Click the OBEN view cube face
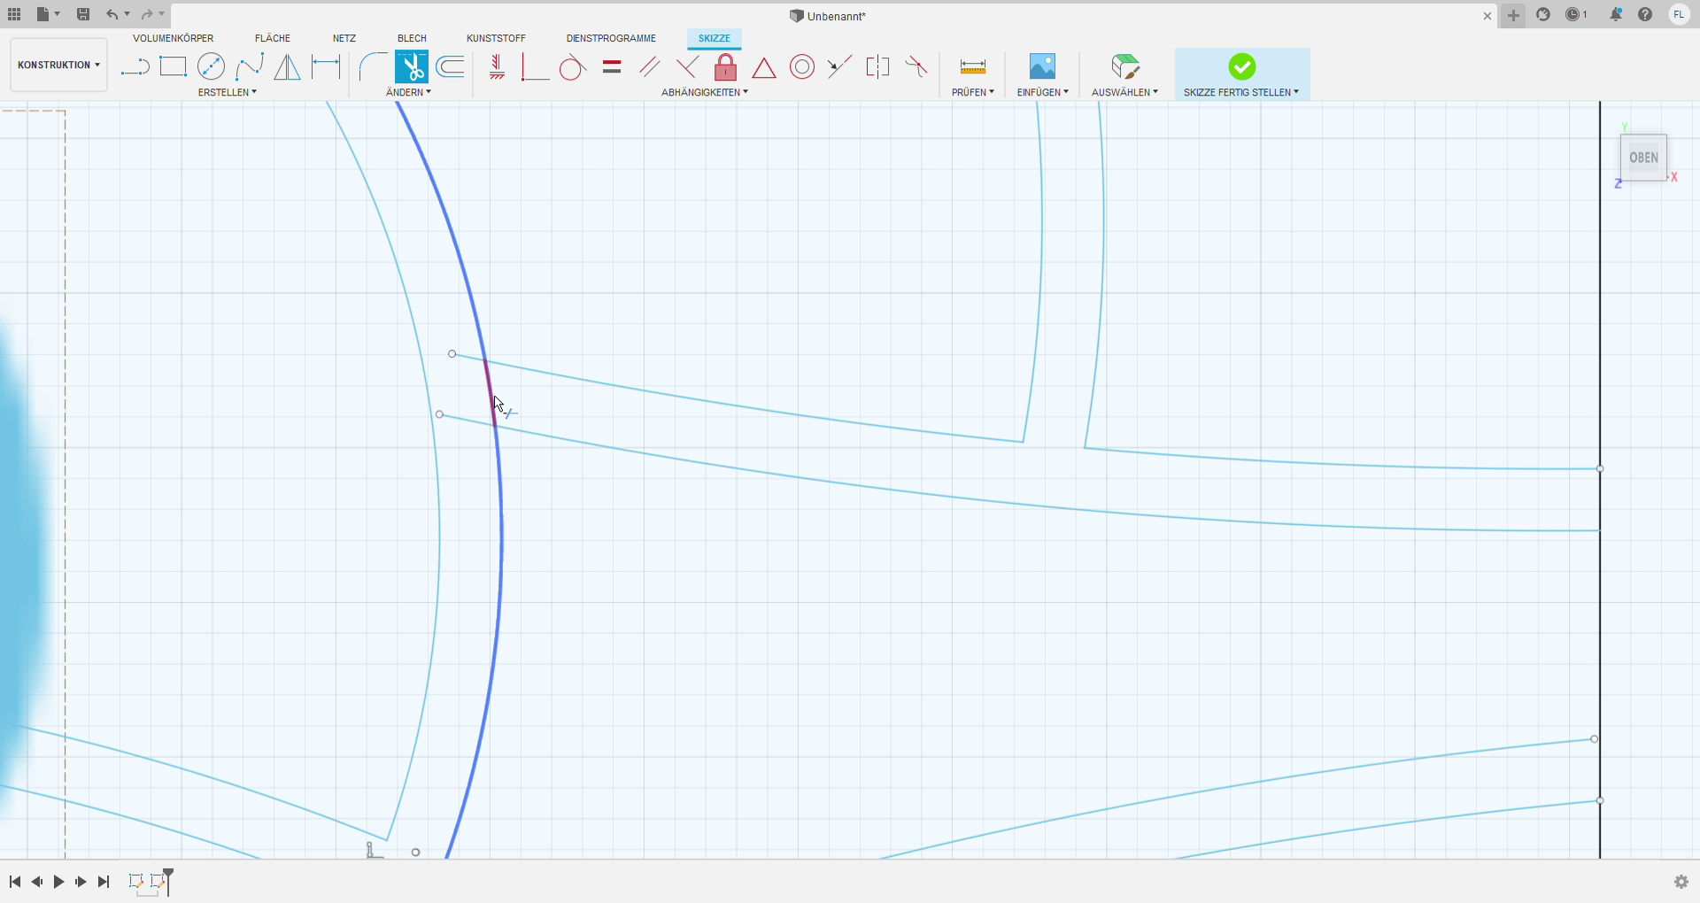This screenshot has width=1700, height=903. tap(1643, 158)
